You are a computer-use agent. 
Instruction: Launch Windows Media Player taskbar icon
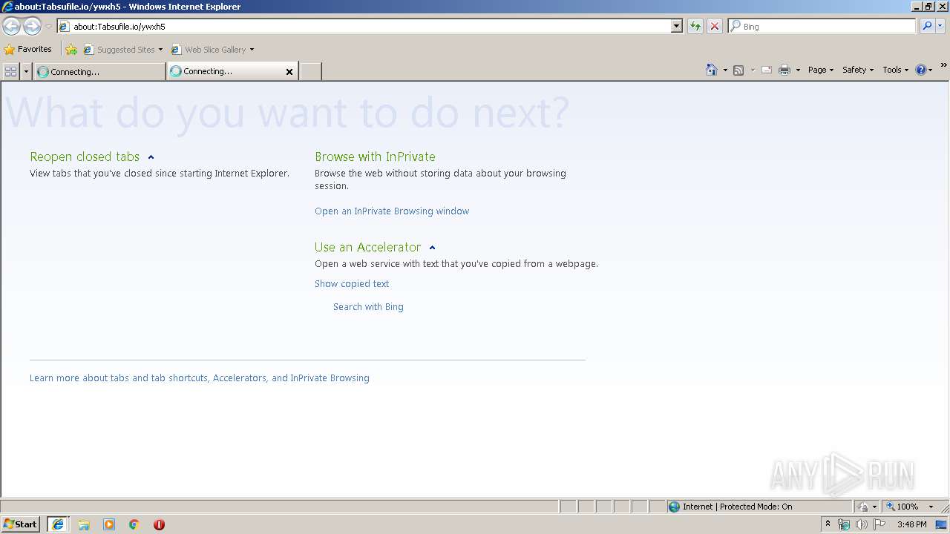pos(109,524)
